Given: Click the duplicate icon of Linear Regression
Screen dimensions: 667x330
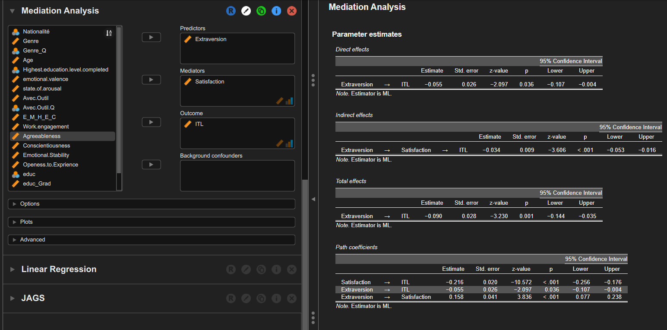Looking at the screenshot, I should click(261, 270).
